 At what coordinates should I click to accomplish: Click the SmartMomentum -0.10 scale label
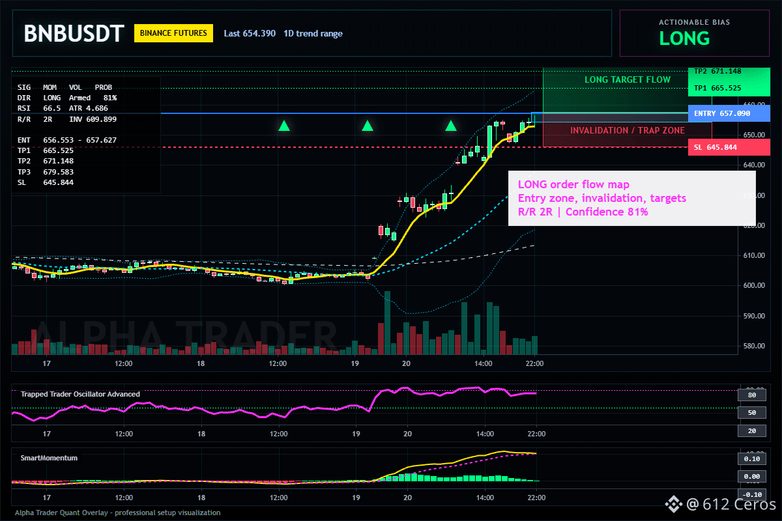click(751, 494)
